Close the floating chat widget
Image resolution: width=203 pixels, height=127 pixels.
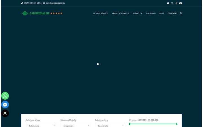pyautogui.click(x=5, y=113)
